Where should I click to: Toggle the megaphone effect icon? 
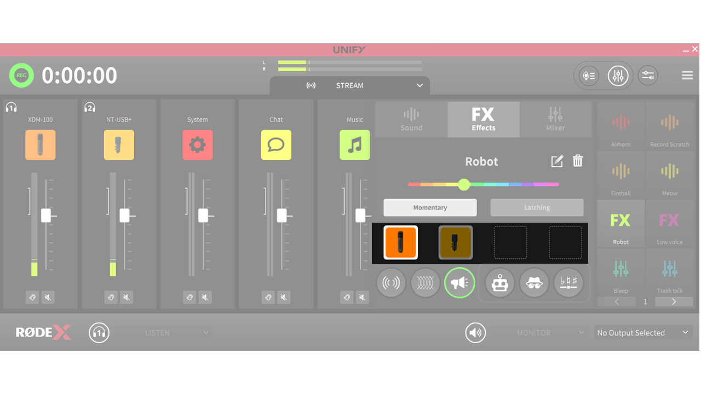coord(459,283)
